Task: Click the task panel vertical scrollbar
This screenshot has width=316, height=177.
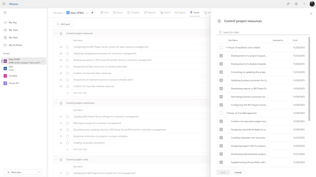Action: 309,79
